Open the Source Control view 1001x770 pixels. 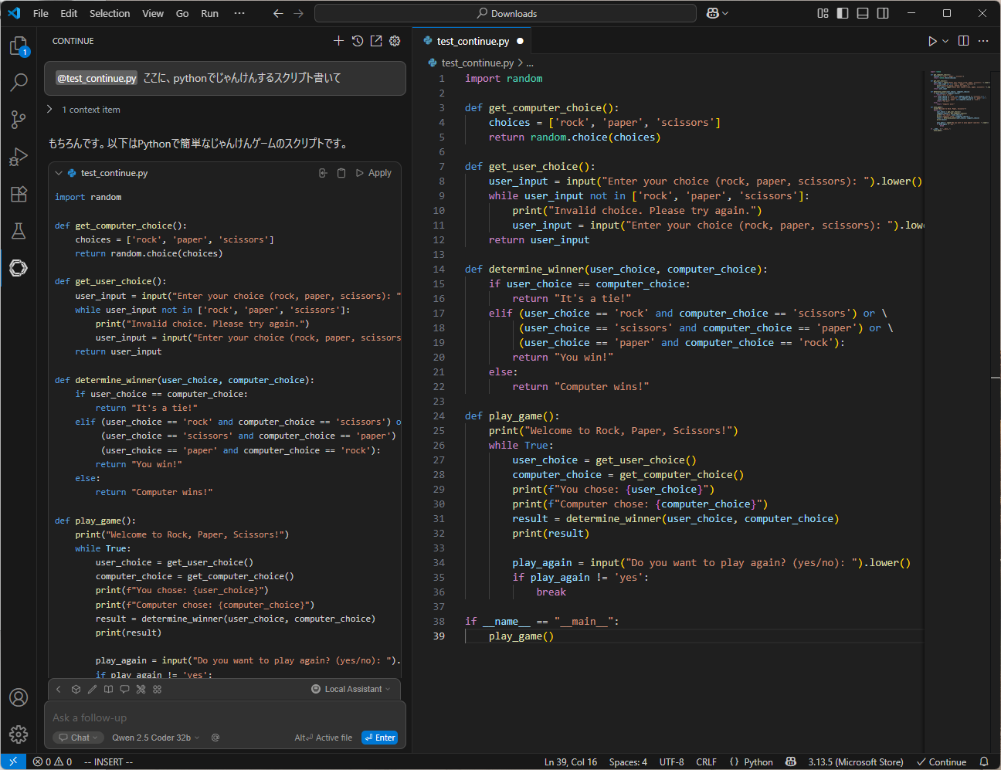[x=19, y=119]
